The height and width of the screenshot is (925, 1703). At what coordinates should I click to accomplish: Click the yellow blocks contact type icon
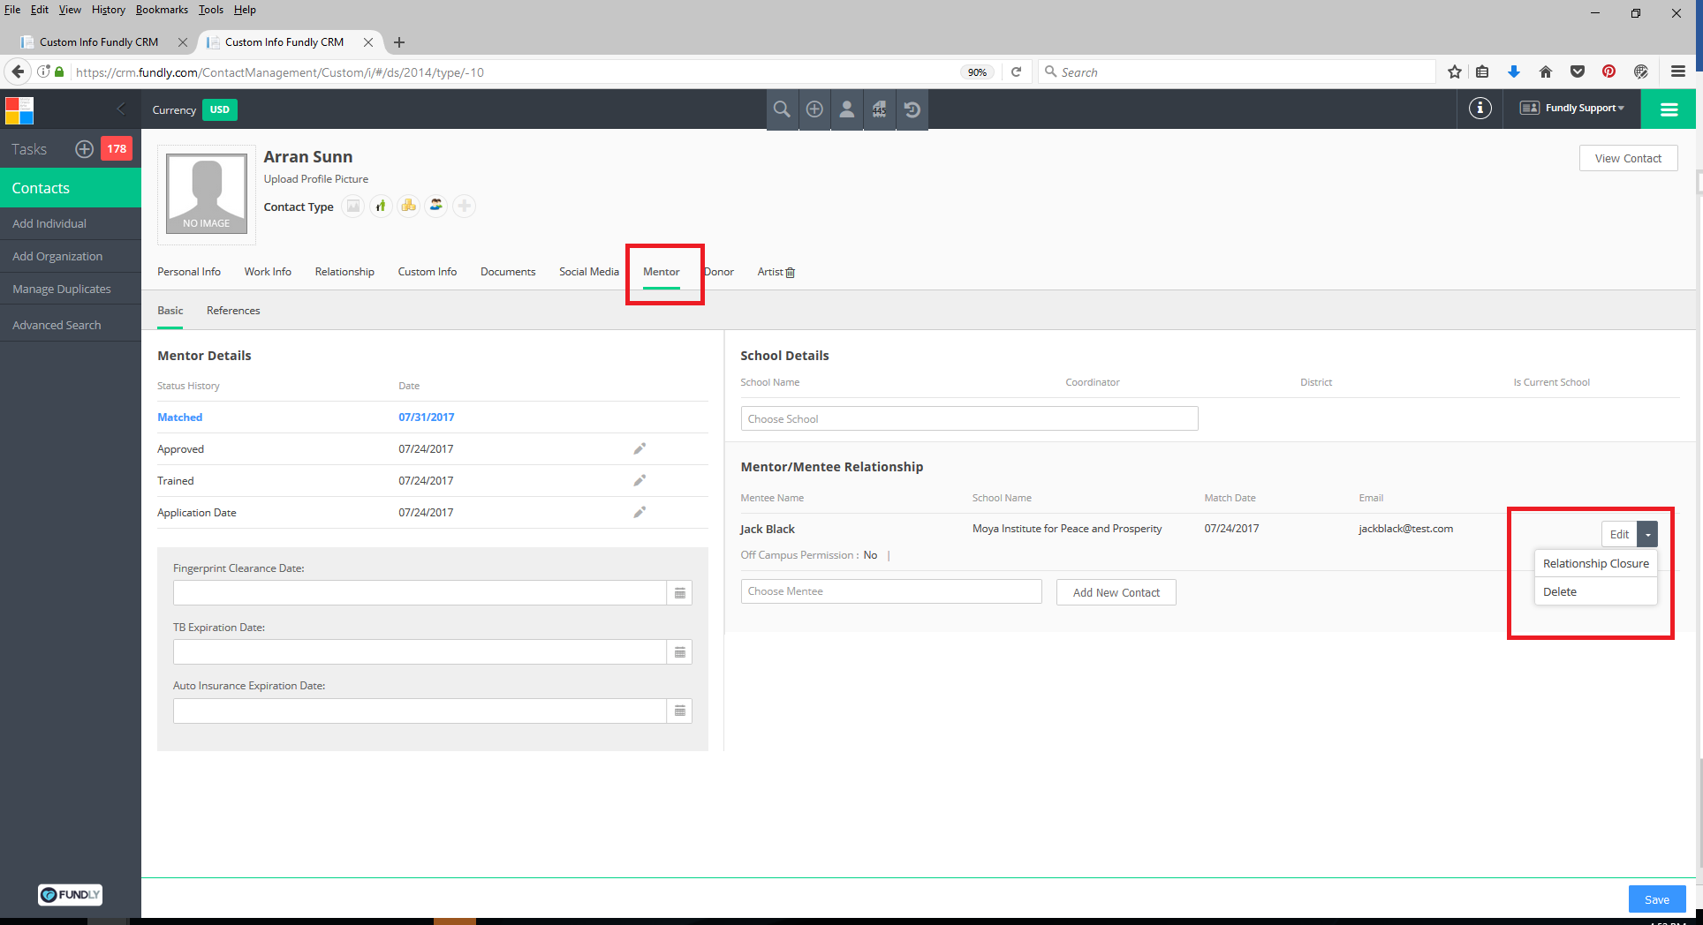[x=408, y=207]
